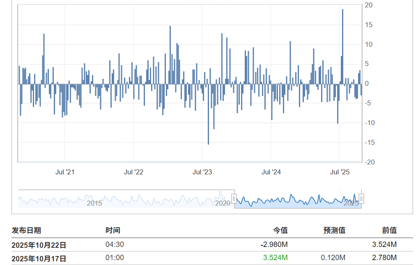Click the 发布日期 column header

pyautogui.click(x=26, y=231)
